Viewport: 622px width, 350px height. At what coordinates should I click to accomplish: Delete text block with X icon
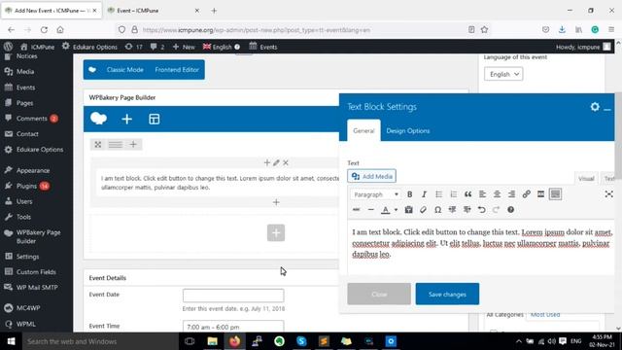286,162
